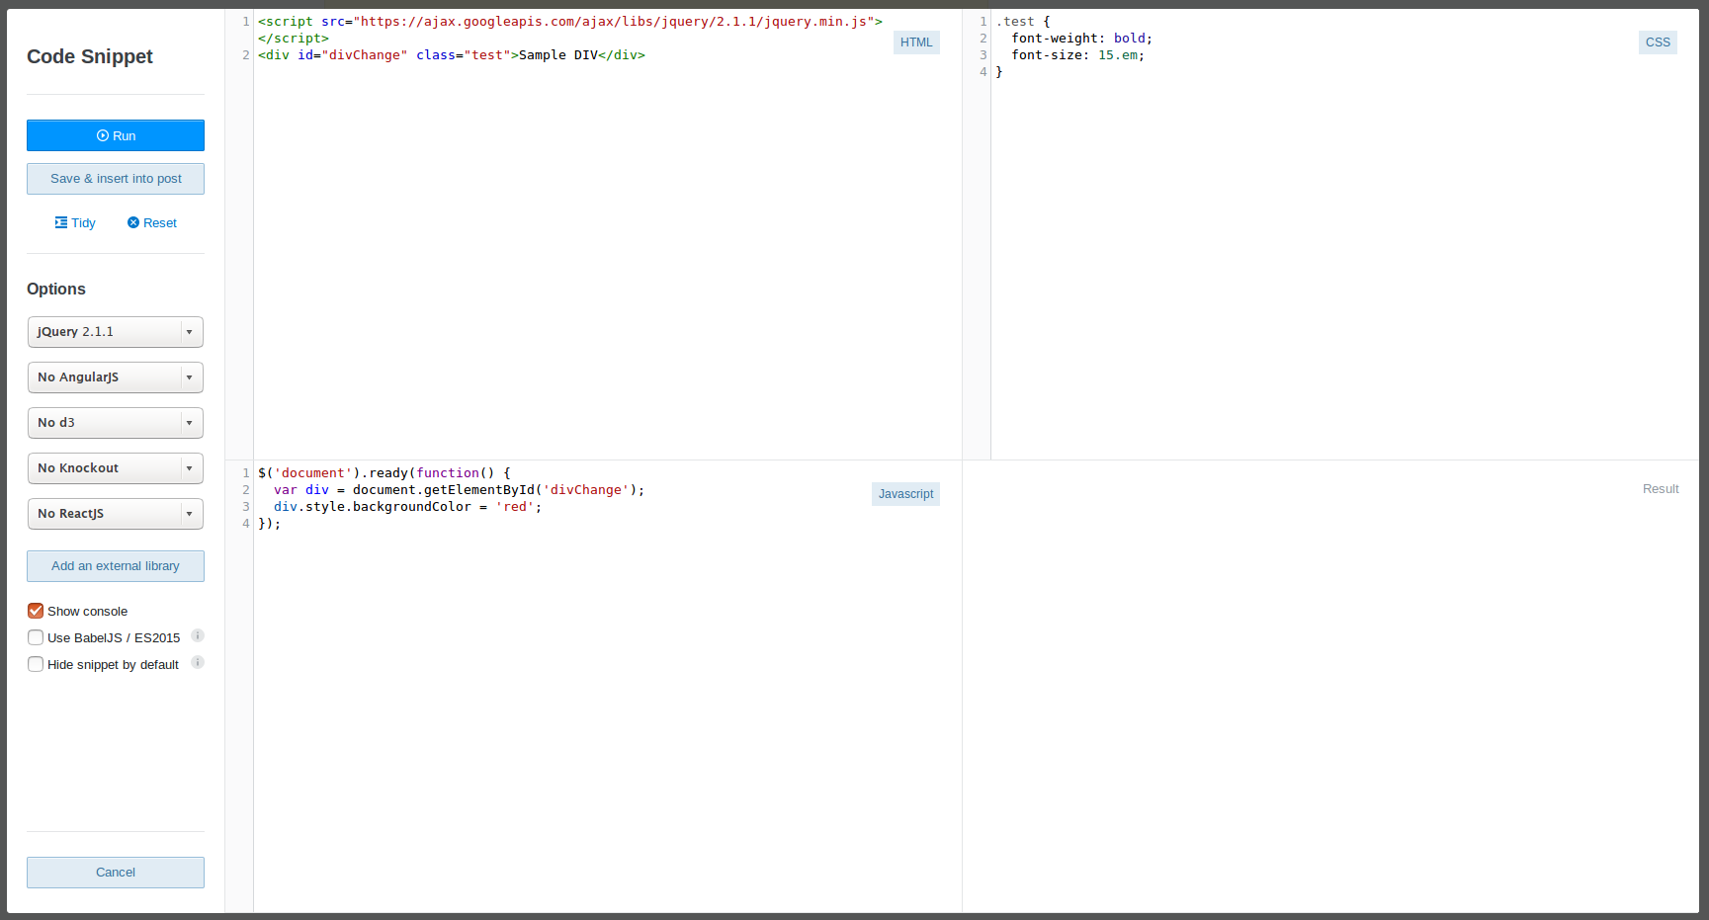Click the CSS panel label
Viewport: 1709px width, 920px height.
pyautogui.click(x=1658, y=42)
